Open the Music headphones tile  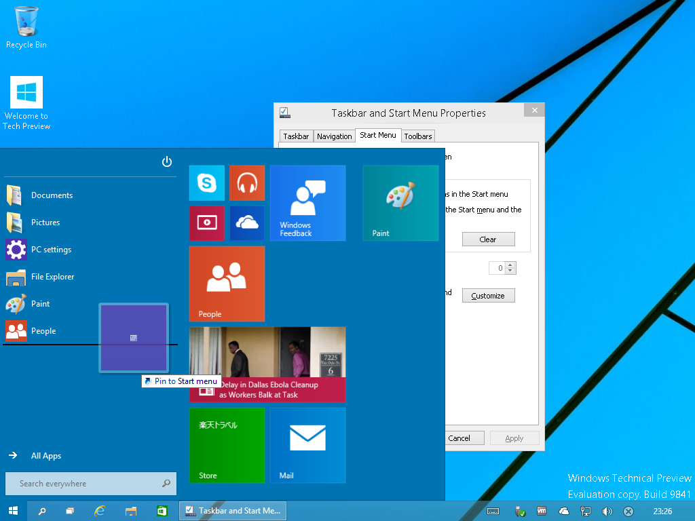point(247,183)
